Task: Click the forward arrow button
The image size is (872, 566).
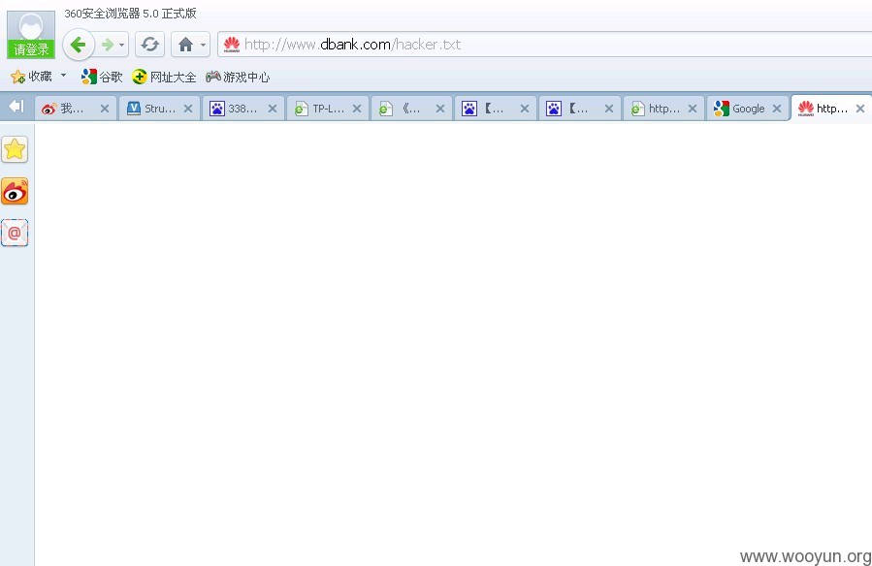Action: (x=108, y=45)
